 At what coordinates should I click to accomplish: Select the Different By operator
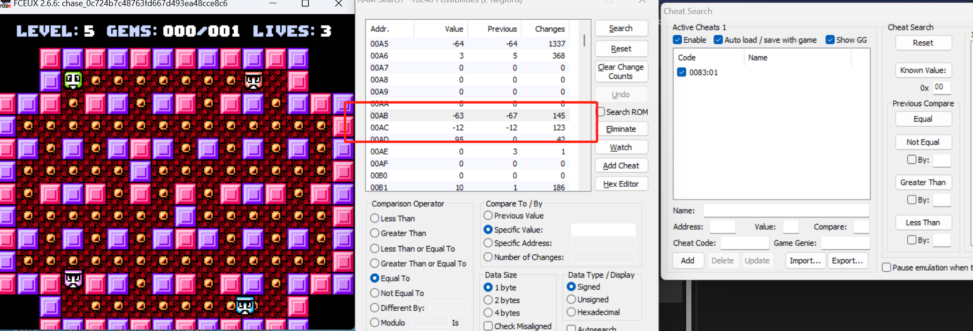click(375, 308)
